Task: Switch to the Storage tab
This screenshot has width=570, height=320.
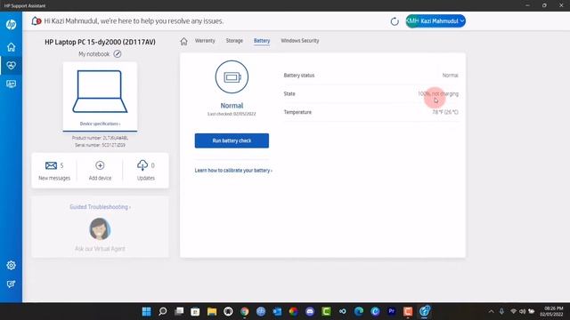Action: [234, 41]
